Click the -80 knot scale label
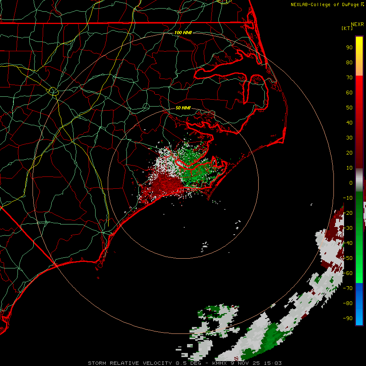The width and height of the screenshot is (366, 366). tap(348, 303)
